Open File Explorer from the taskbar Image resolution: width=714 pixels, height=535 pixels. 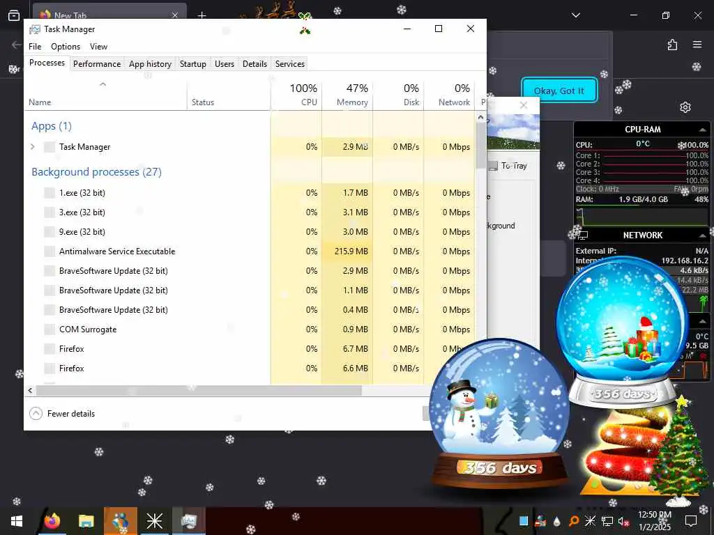pos(86,521)
